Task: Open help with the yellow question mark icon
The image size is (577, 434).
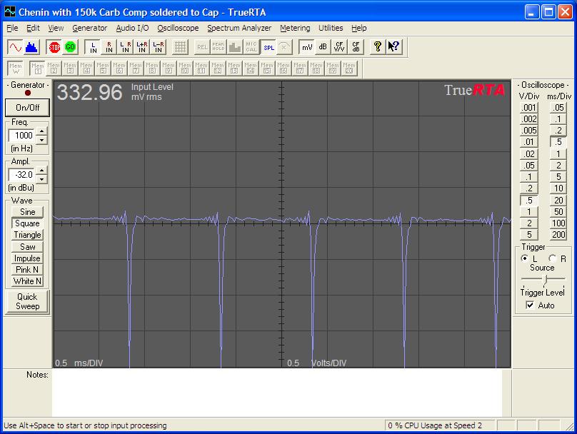Action: coord(377,47)
